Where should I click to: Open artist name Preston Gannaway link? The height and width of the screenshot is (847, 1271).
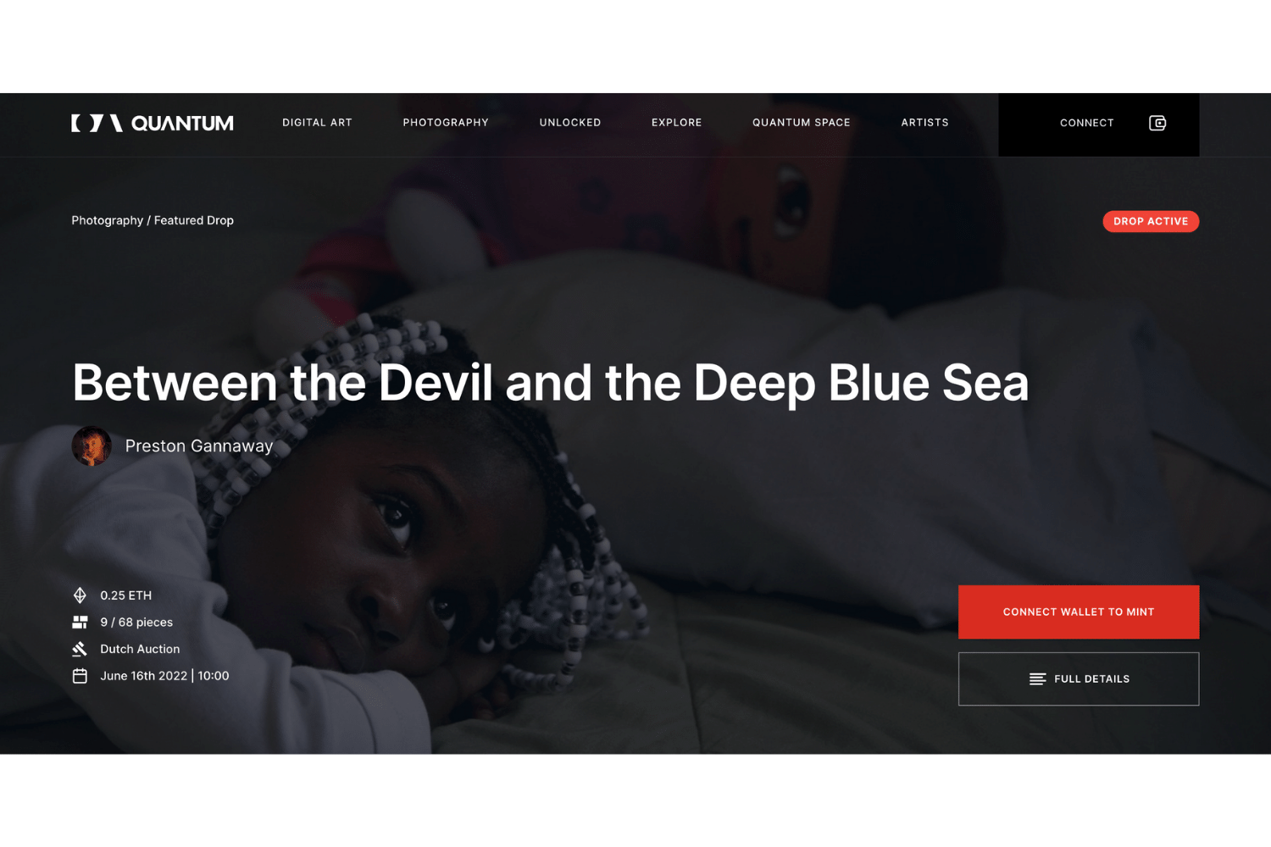[199, 446]
